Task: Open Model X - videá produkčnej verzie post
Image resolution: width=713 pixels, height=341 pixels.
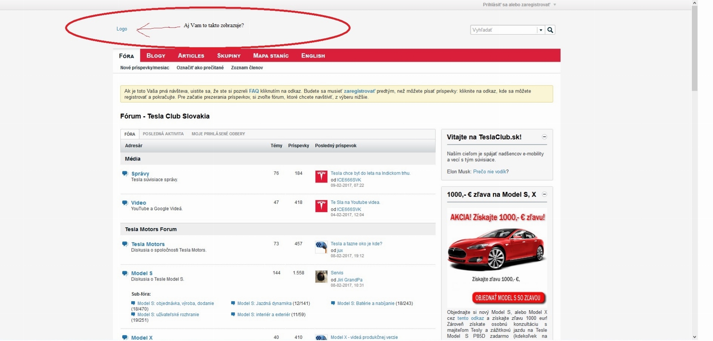Action: tap(364, 337)
